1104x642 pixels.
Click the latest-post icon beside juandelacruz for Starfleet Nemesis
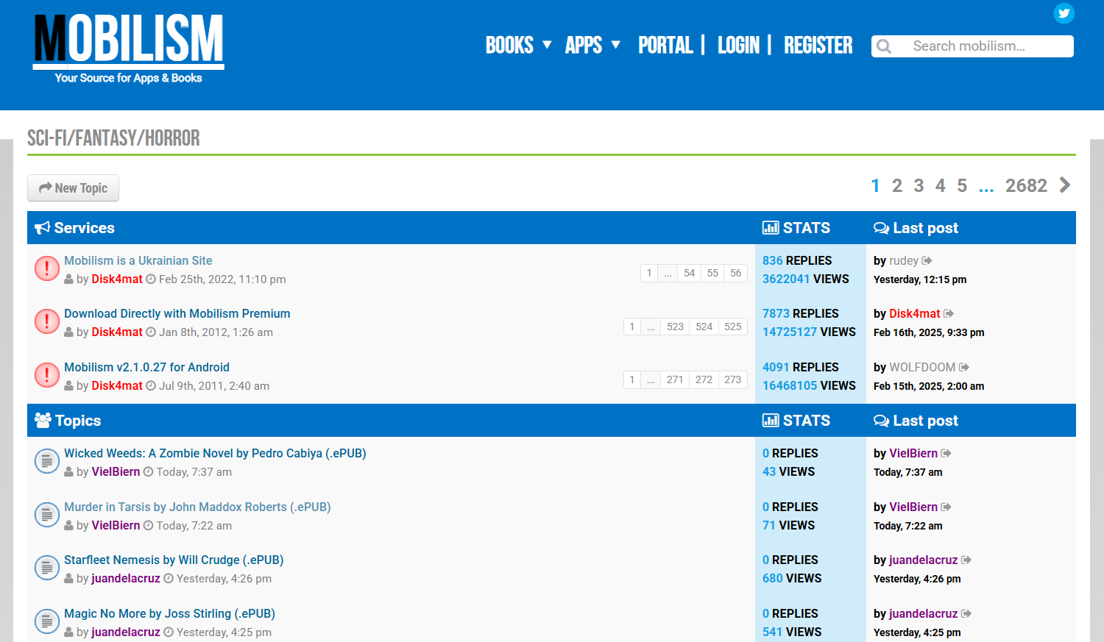(966, 560)
